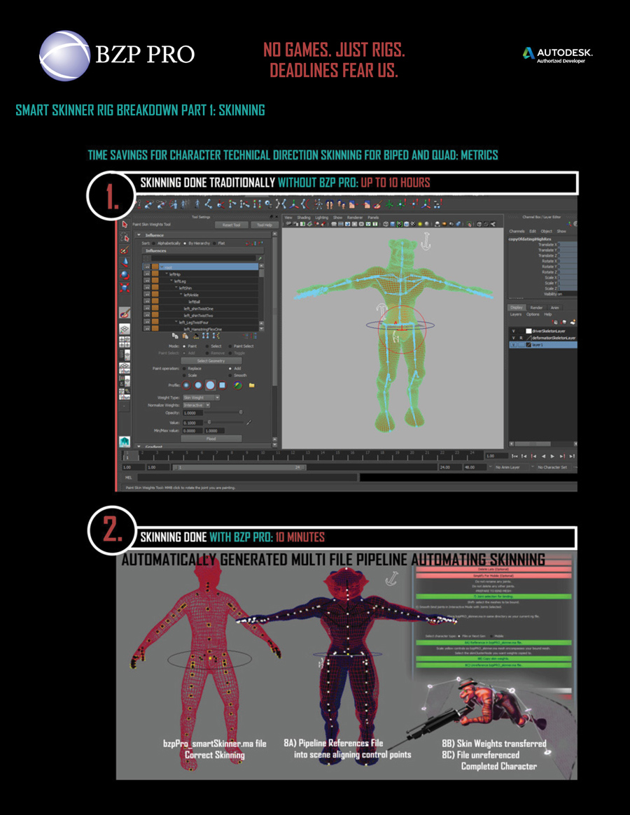Select the Lasso select tool
The image size is (630, 815).
click(x=125, y=238)
